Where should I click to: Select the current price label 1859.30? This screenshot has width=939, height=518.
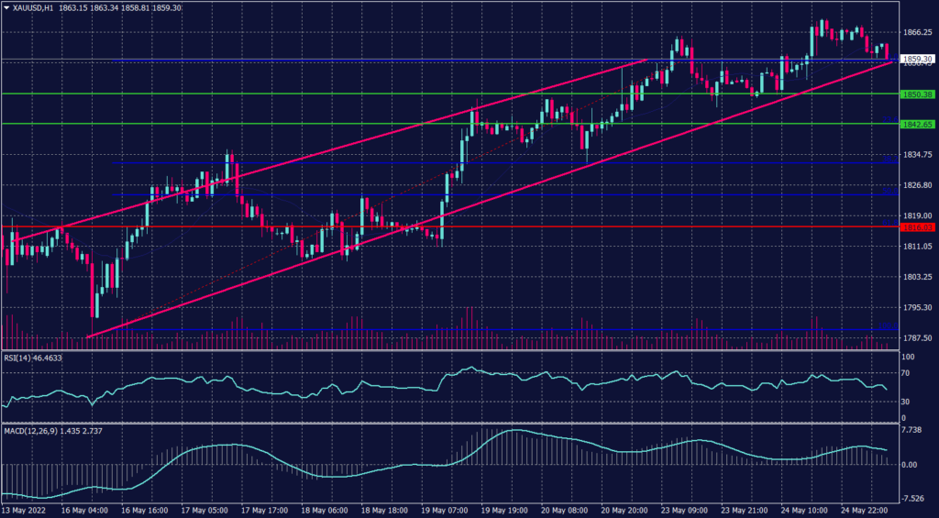point(916,60)
